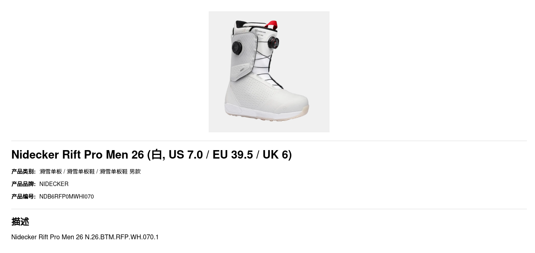The image size is (535, 253).
Task: Open the 滑雪单板鞋 男款 category
Action: point(120,171)
